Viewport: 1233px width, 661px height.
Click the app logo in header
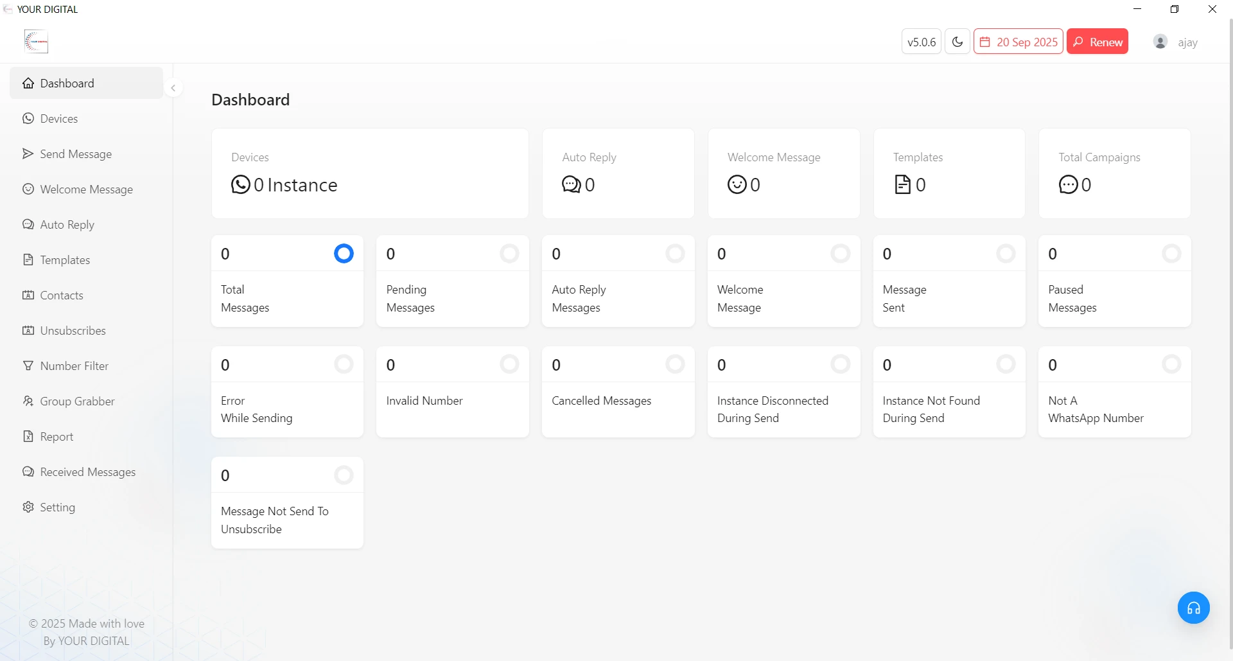pos(36,42)
